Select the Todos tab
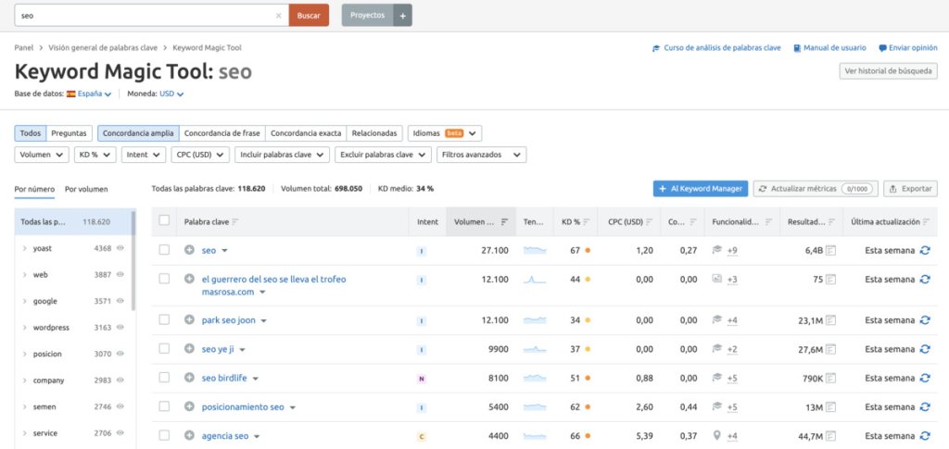Screen dimensions: 949x449 click(x=31, y=133)
